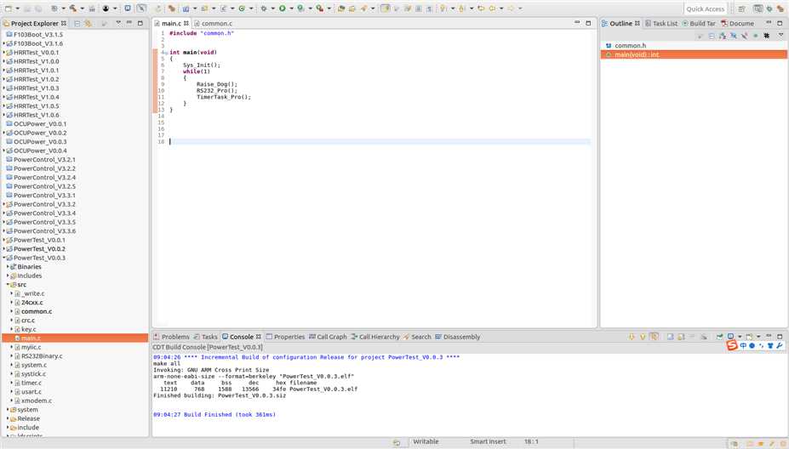
Task: Toggle Hide Static Members in Outline
Action: (745, 37)
